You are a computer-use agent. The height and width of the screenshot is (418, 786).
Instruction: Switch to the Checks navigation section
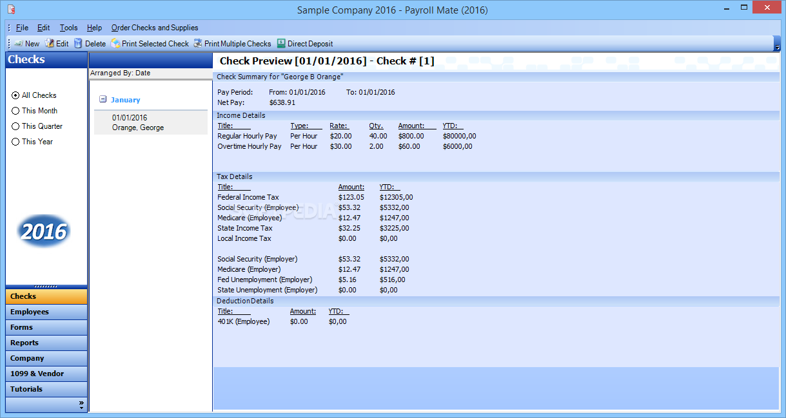click(46, 296)
